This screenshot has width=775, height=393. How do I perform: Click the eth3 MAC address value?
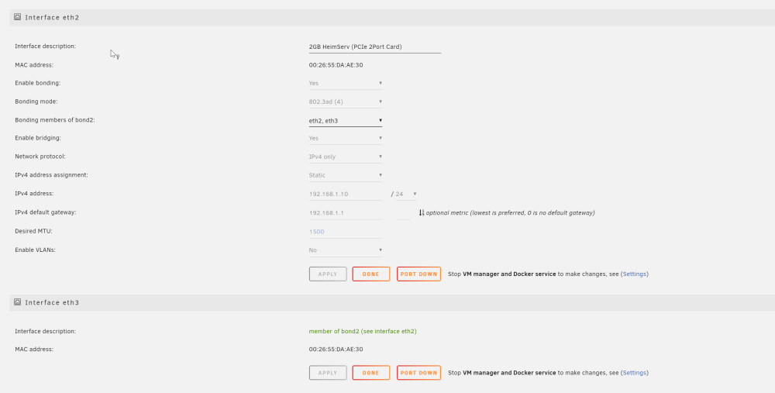tap(336, 349)
